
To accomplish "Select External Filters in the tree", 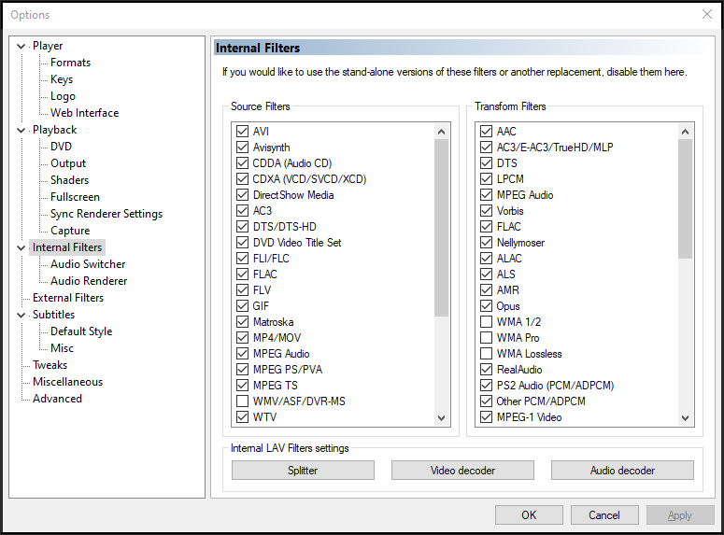I will tap(68, 298).
